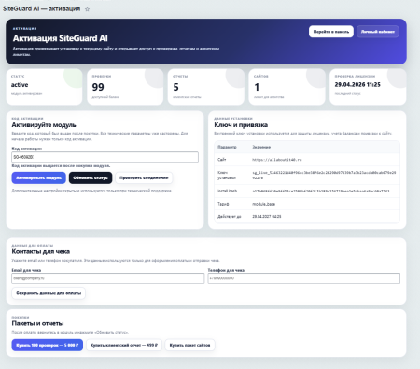Click the "Ключ и привязка" heading

point(241,125)
